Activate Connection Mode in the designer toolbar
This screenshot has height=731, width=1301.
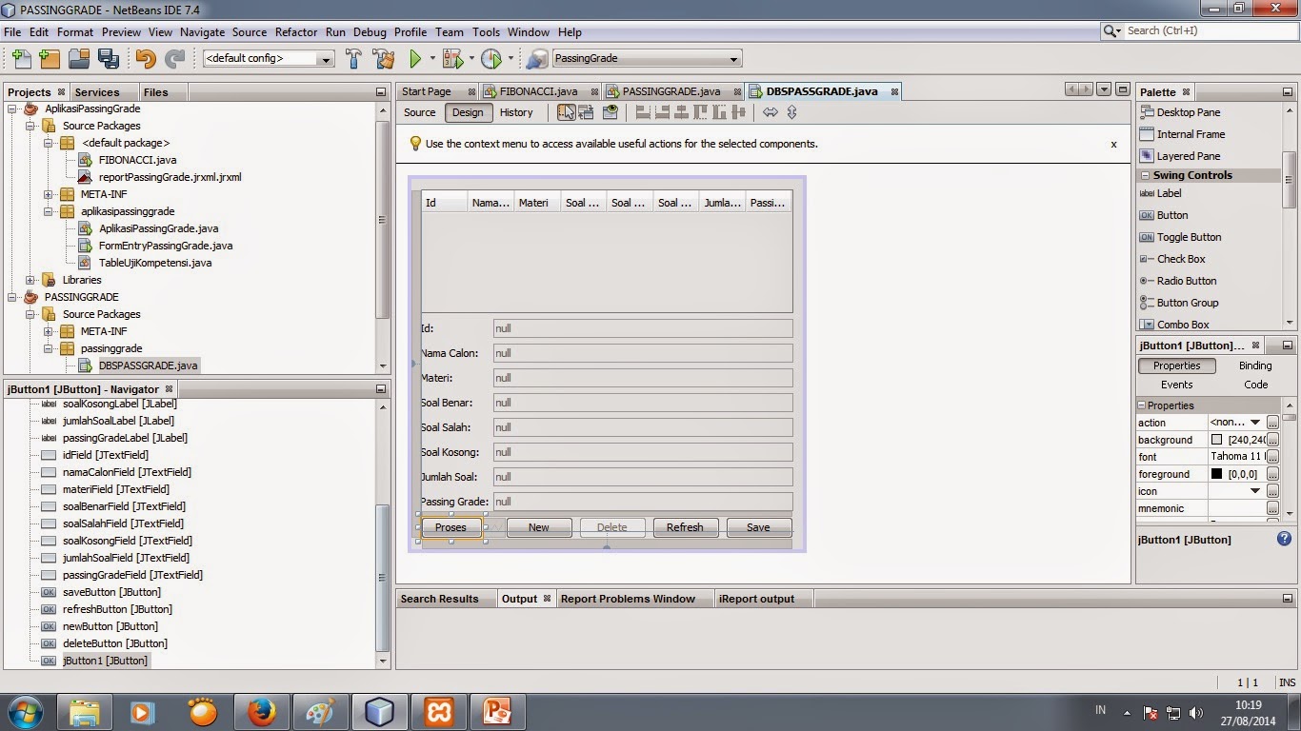(586, 112)
